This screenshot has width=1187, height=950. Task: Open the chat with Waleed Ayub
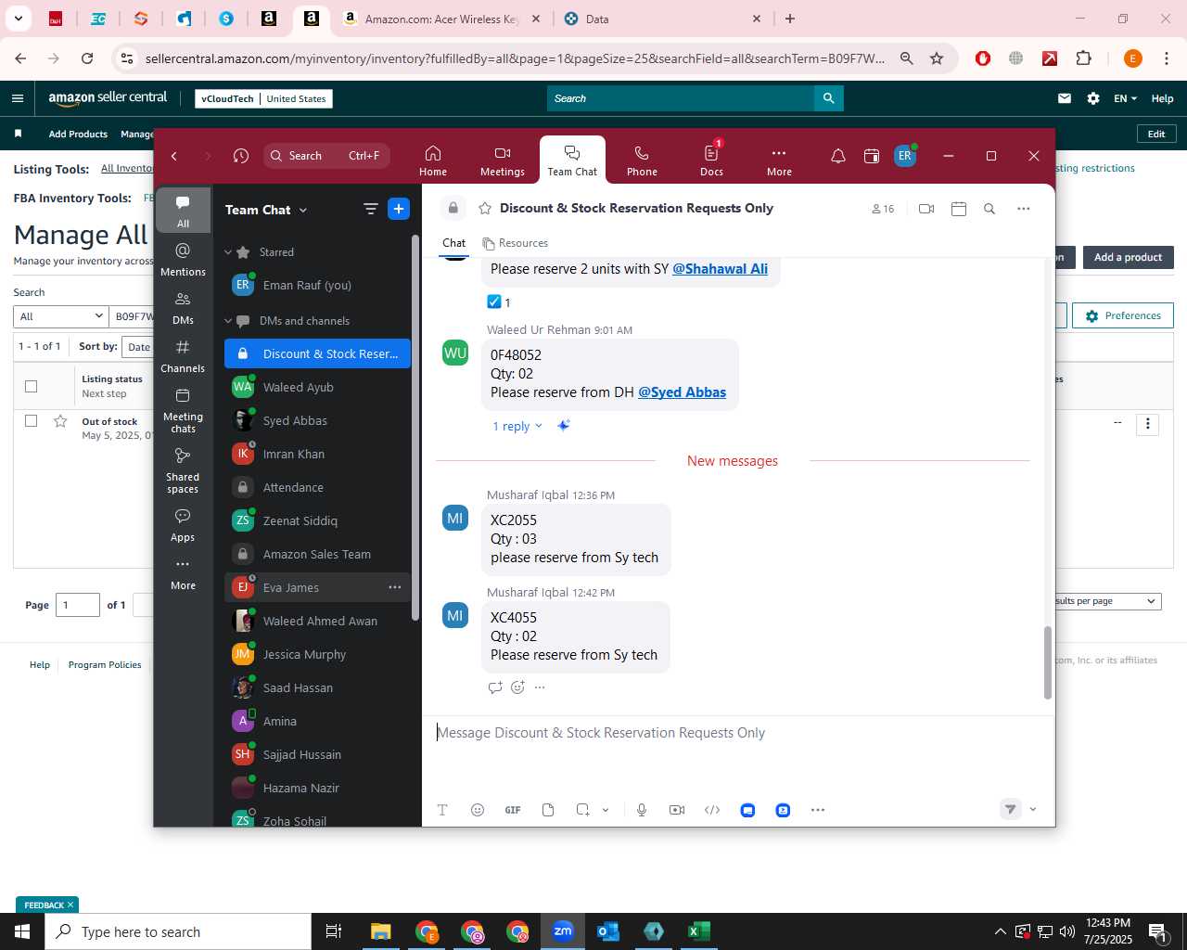pos(317,387)
